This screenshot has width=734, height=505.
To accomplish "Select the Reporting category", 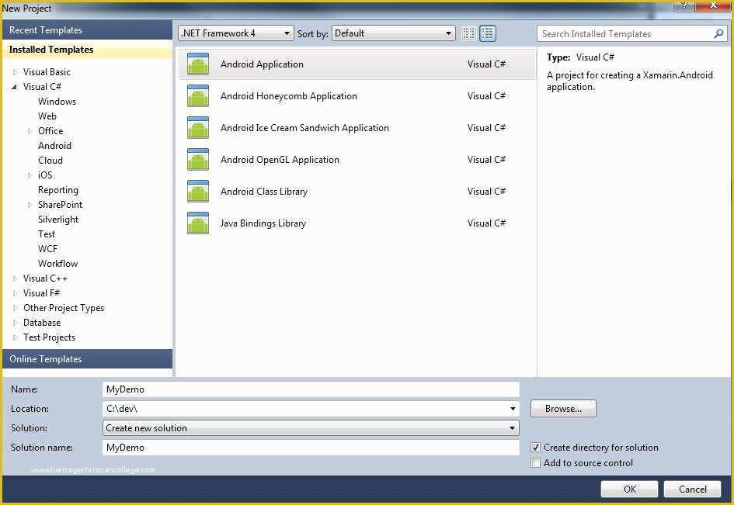I will [x=58, y=190].
